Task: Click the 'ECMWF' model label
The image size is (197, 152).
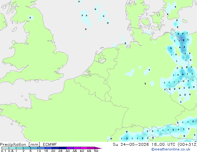Action: click(50, 145)
